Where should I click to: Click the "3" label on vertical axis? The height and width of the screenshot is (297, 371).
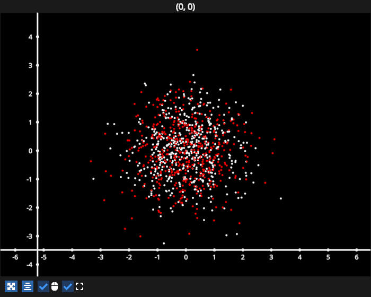click(x=30, y=66)
